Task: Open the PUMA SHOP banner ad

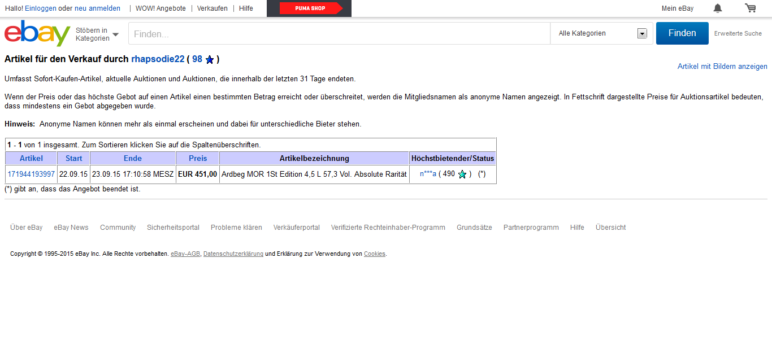Action: click(309, 8)
